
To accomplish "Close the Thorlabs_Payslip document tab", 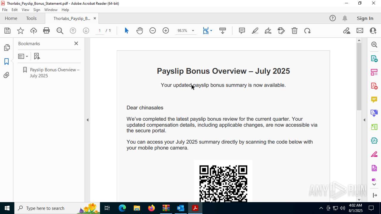I will [x=95, y=18].
